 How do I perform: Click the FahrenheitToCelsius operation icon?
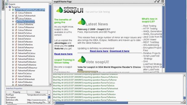pyautogui.click(x=16, y=53)
